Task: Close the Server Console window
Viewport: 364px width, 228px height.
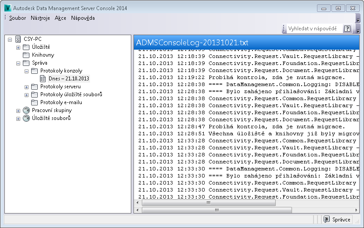Action: [353, 8]
